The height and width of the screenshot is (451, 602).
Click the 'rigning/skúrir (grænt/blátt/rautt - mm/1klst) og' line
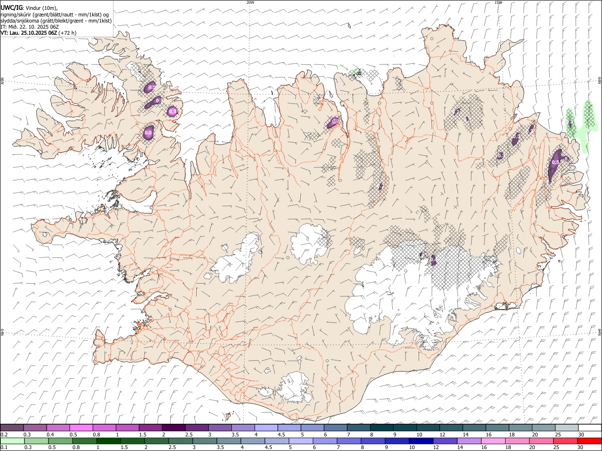pos(55,15)
